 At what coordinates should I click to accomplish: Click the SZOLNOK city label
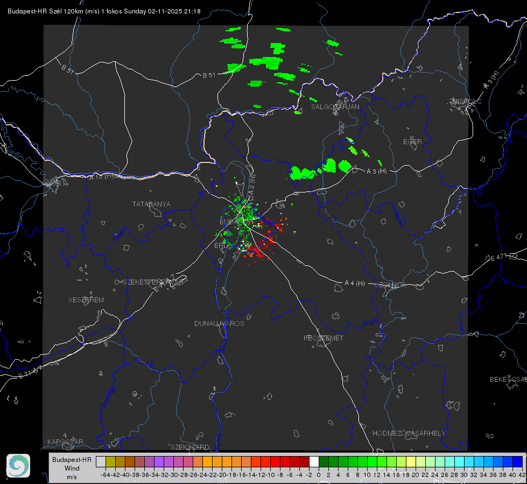point(392,285)
